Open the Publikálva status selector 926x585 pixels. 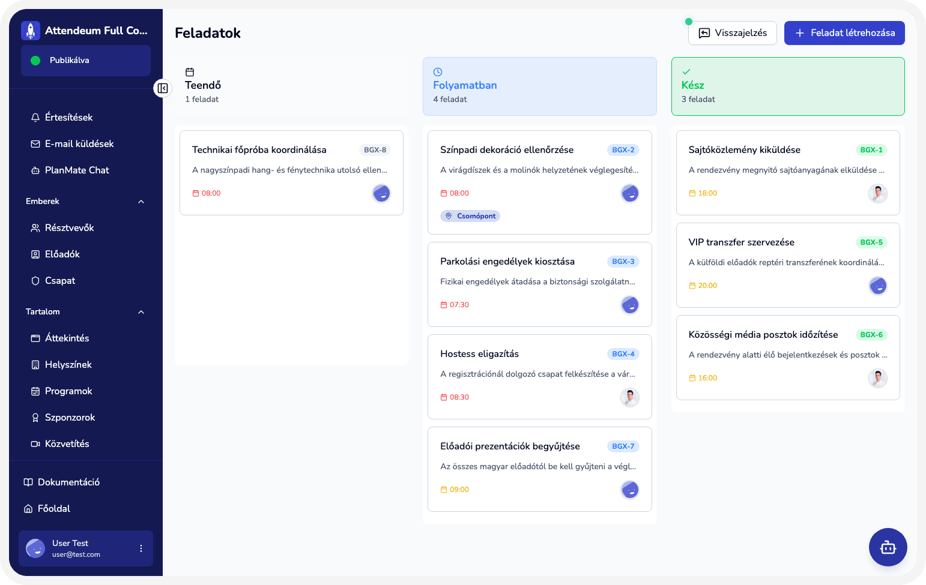[86, 61]
